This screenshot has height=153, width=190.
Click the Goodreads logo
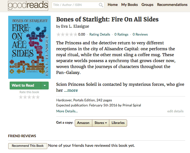point(28,5)
